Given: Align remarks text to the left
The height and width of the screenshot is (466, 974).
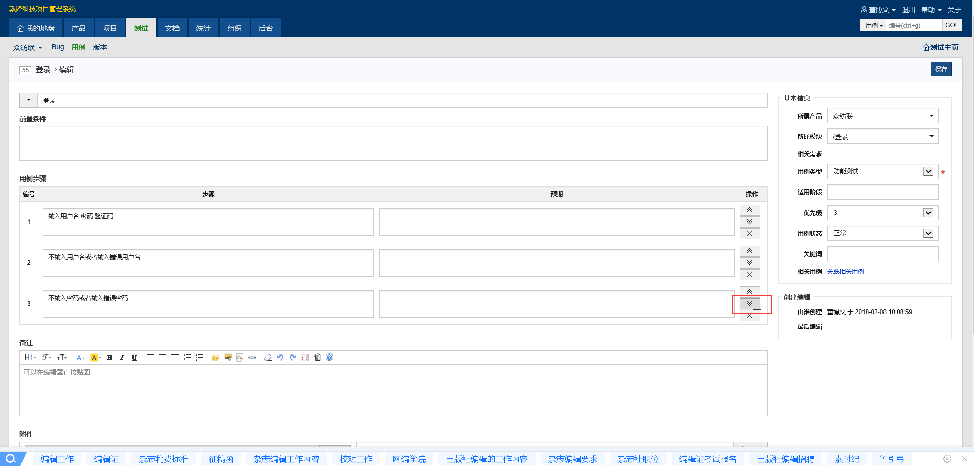Looking at the screenshot, I should pyautogui.click(x=150, y=358).
